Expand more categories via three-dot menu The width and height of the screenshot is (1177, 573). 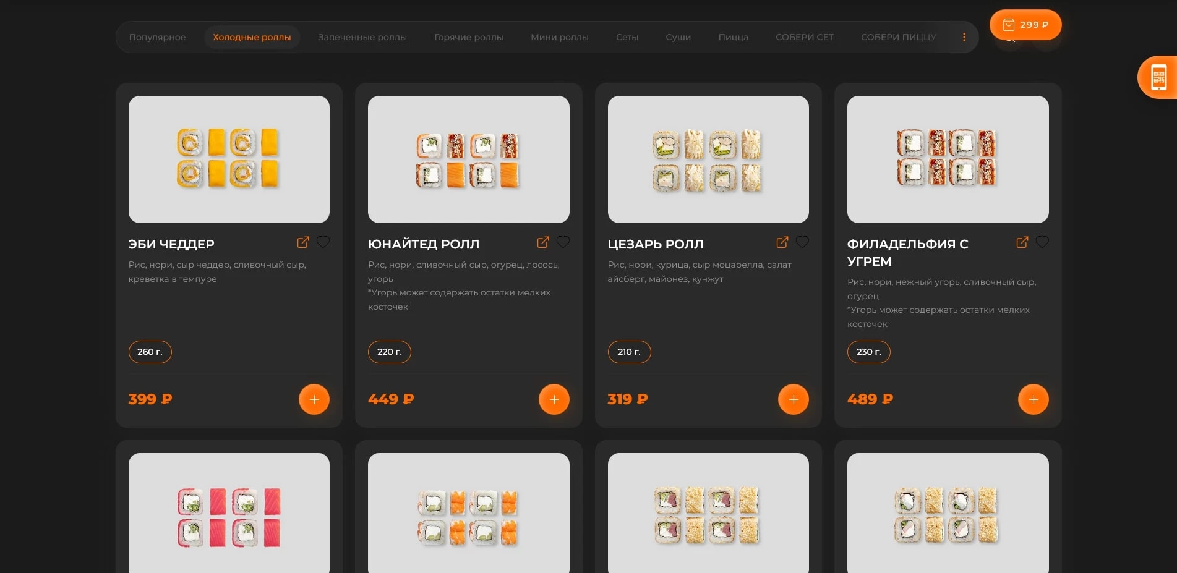point(964,37)
